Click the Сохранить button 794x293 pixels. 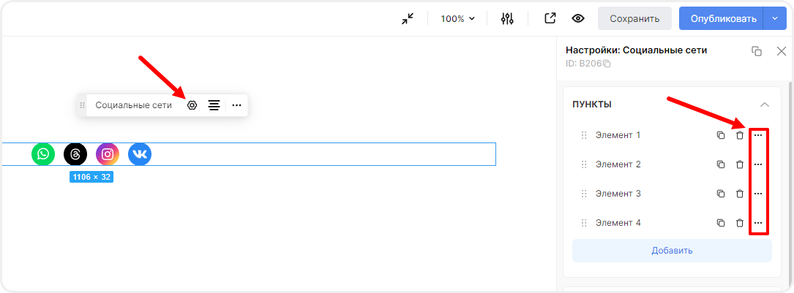pos(634,19)
